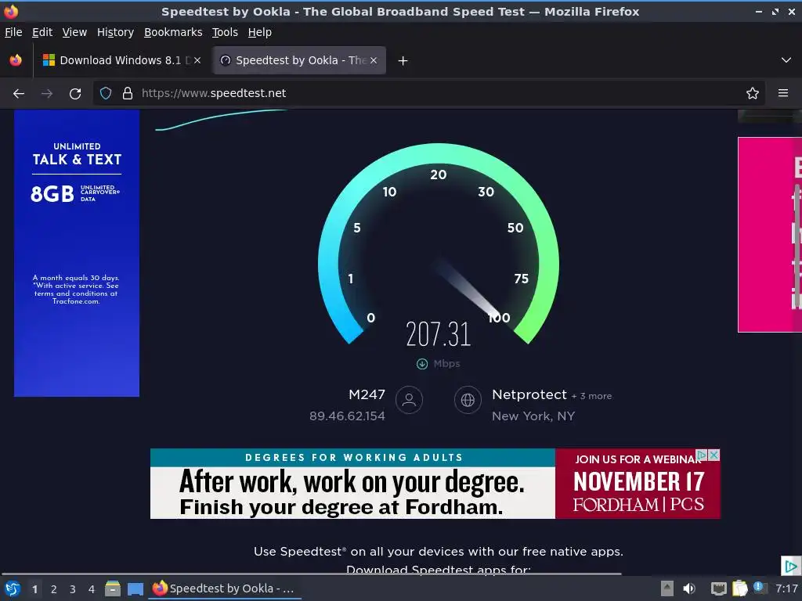Click the M247 provider name
Screen dimensions: 802x601
tap(367, 394)
